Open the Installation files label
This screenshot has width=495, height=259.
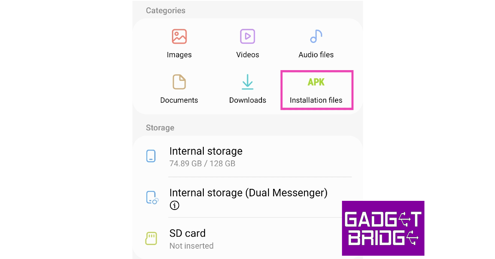316,100
